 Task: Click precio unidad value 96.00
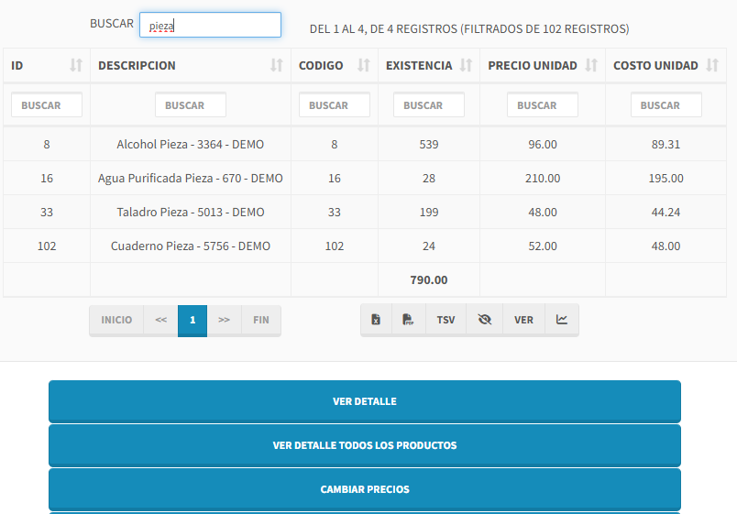click(543, 144)
